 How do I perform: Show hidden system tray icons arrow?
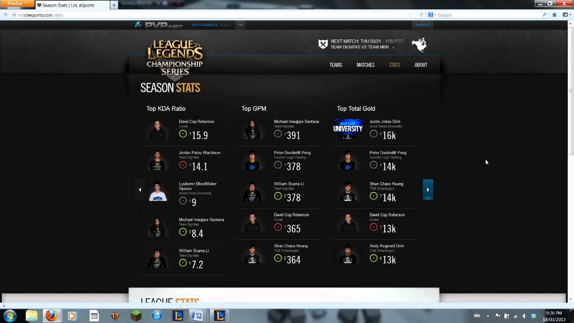pos(488,316)
